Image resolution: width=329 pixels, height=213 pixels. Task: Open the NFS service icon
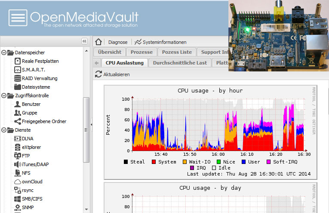(17, 173)
